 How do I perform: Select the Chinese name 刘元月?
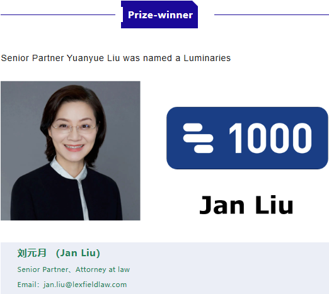click(32, 253)
